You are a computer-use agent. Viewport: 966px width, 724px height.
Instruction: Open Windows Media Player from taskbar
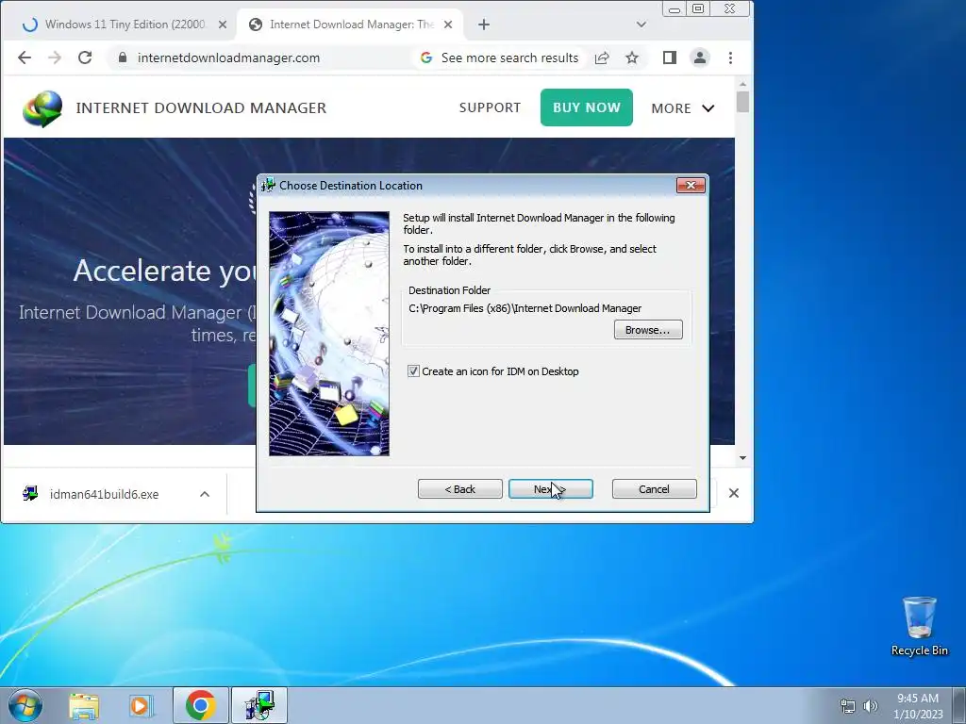(x=141, y=706)
